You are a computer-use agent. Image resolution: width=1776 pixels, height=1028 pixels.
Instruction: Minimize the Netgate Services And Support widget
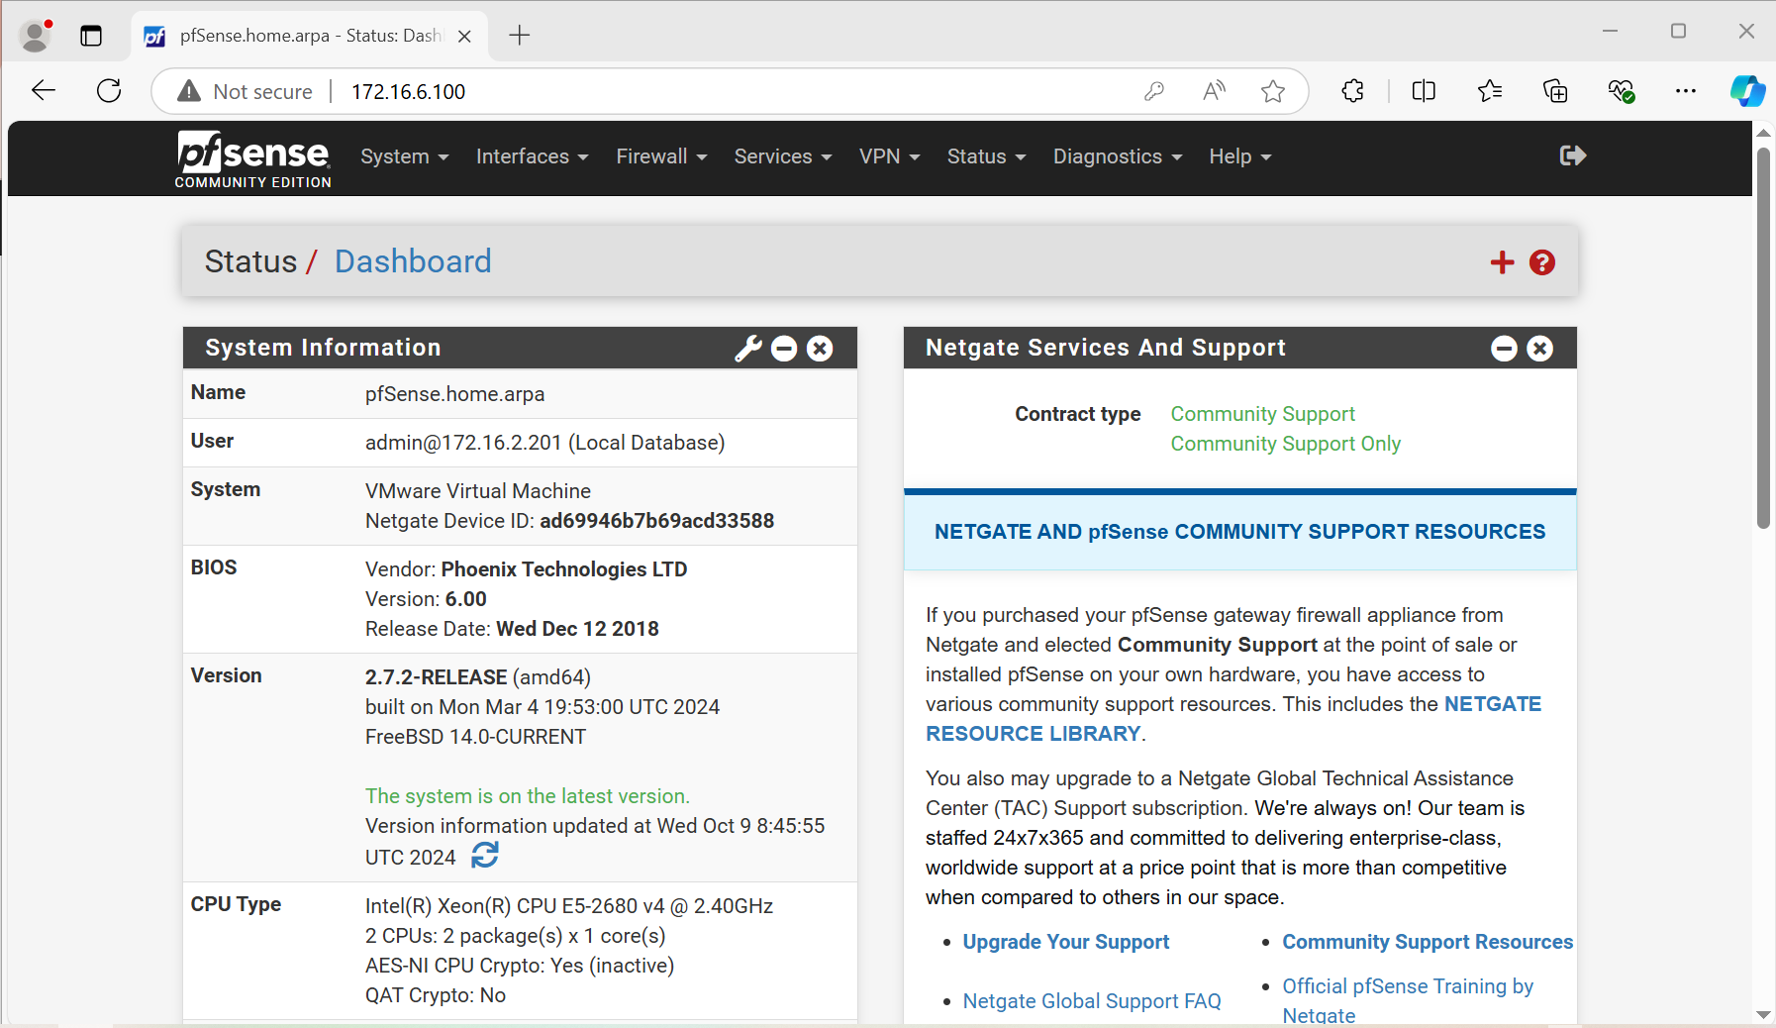click(1504, 349)
